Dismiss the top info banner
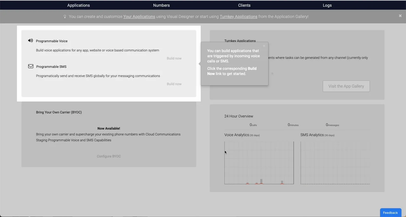 coord(400,16)
